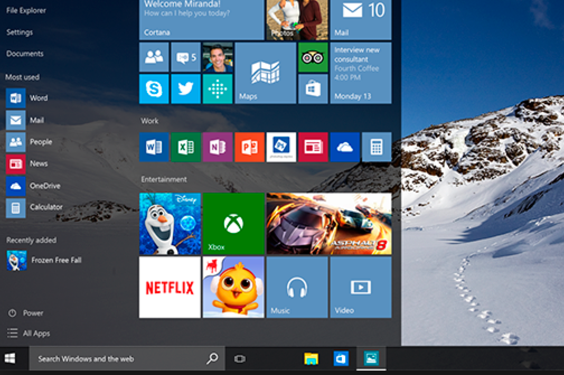Image resolution: width=564 pixels, height=375 pixels.
Task: Open the Skype tile
Action: pos(154,89)
